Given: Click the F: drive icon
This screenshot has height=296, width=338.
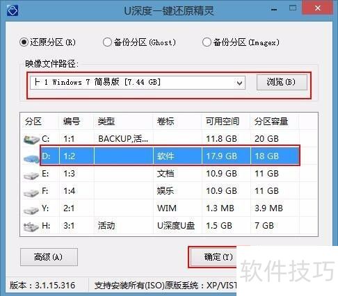Looking at the screenshot, I should tap(31, 192).
